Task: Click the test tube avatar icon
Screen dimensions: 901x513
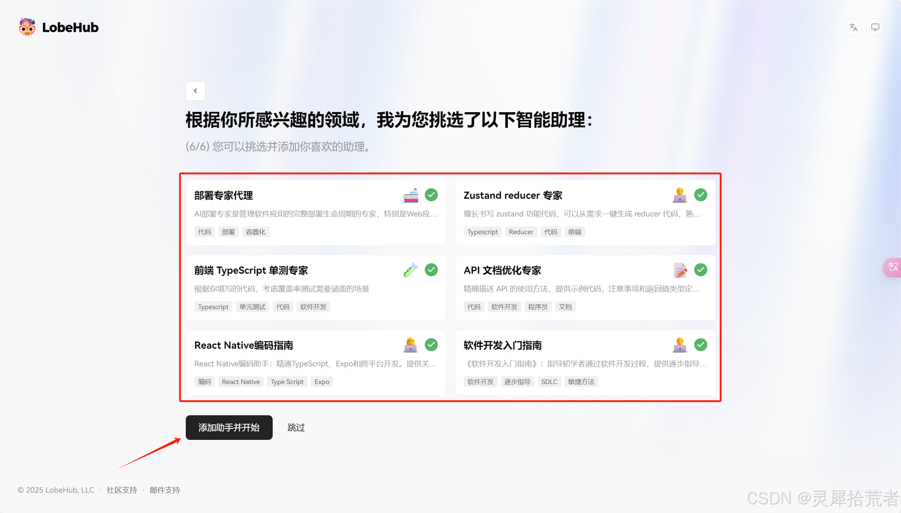Action: [410, 270]
